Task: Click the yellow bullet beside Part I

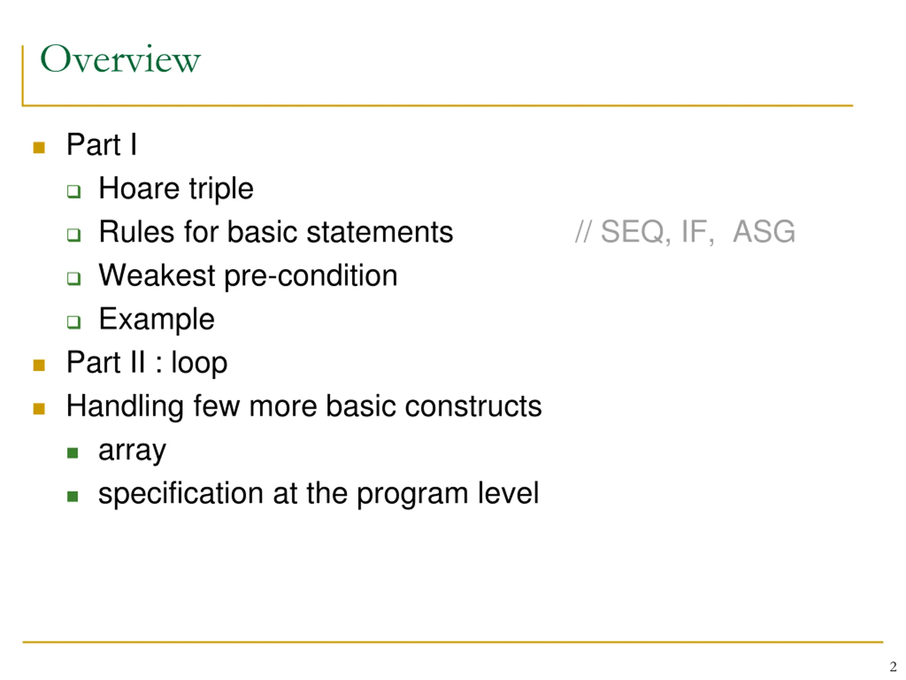Action: pos(39,148)
